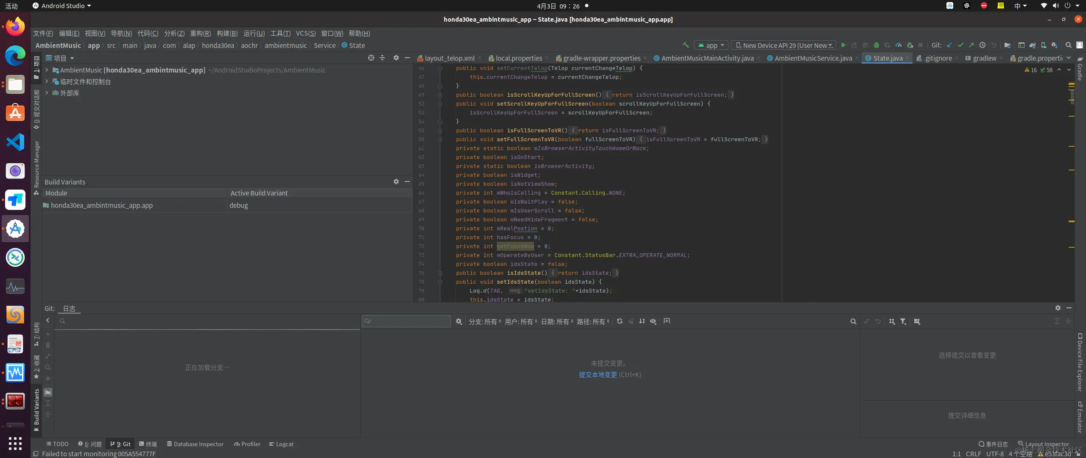Open the Database Inspector tool window button
The height and width of the screenshot is (458, 1086).
(x=195, y=444)
